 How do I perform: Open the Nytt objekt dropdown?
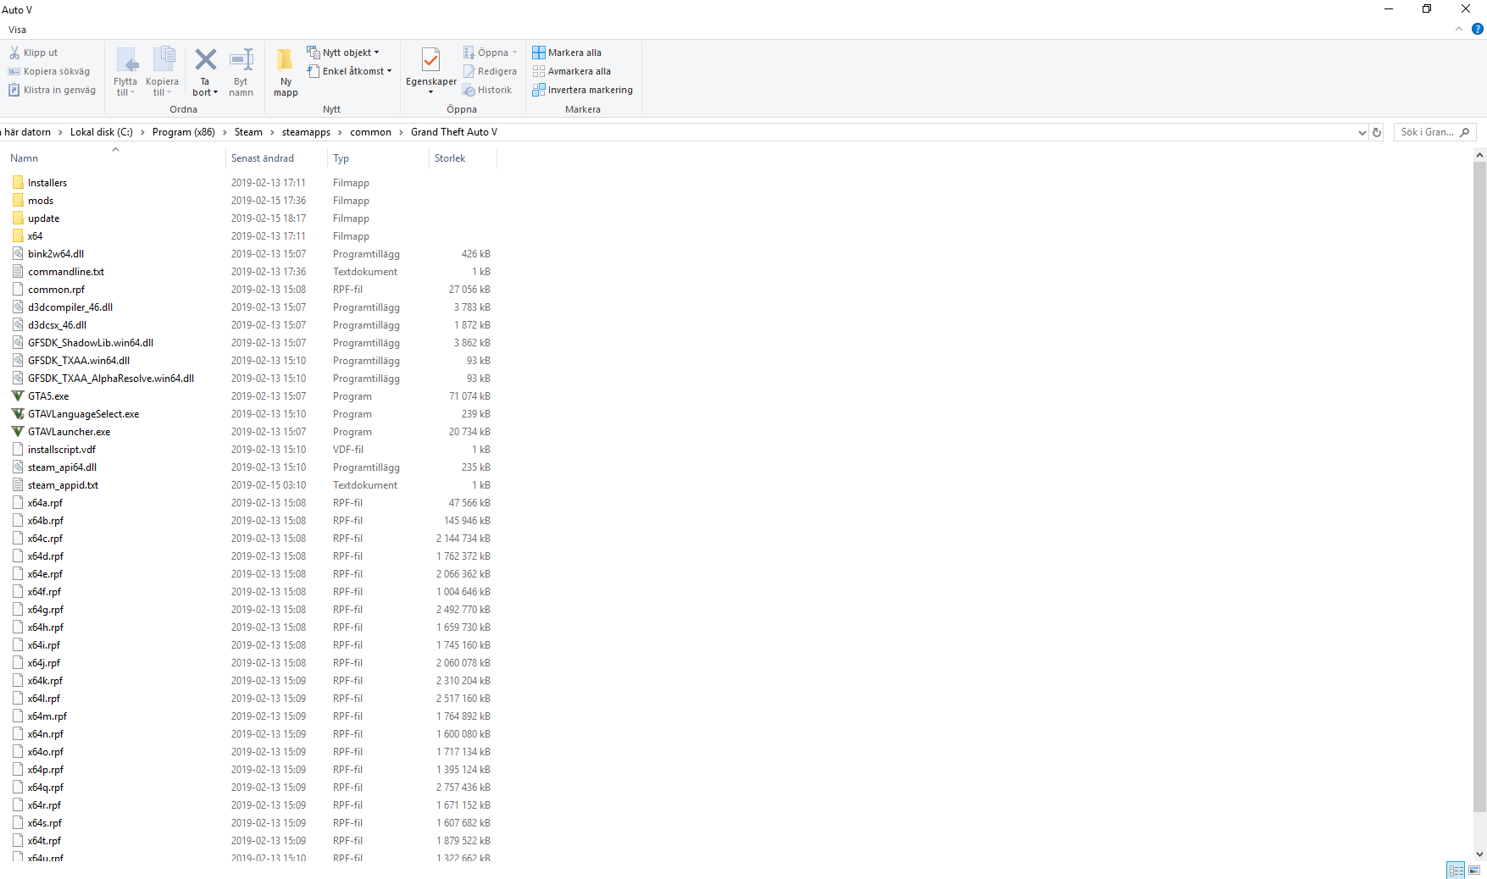[343, 53]
